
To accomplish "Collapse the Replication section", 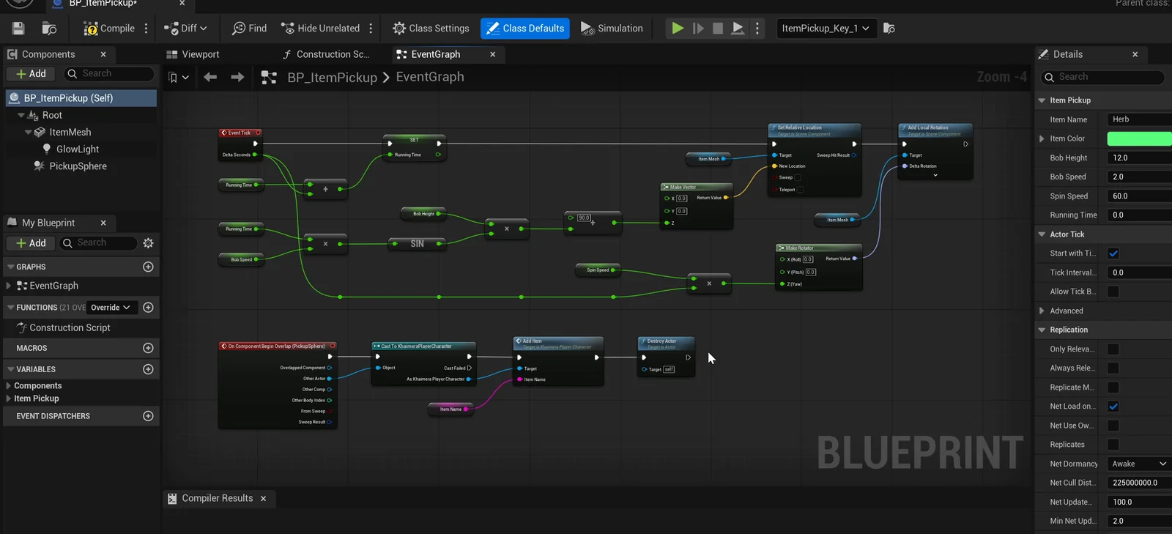I will tap(1042, 330).
